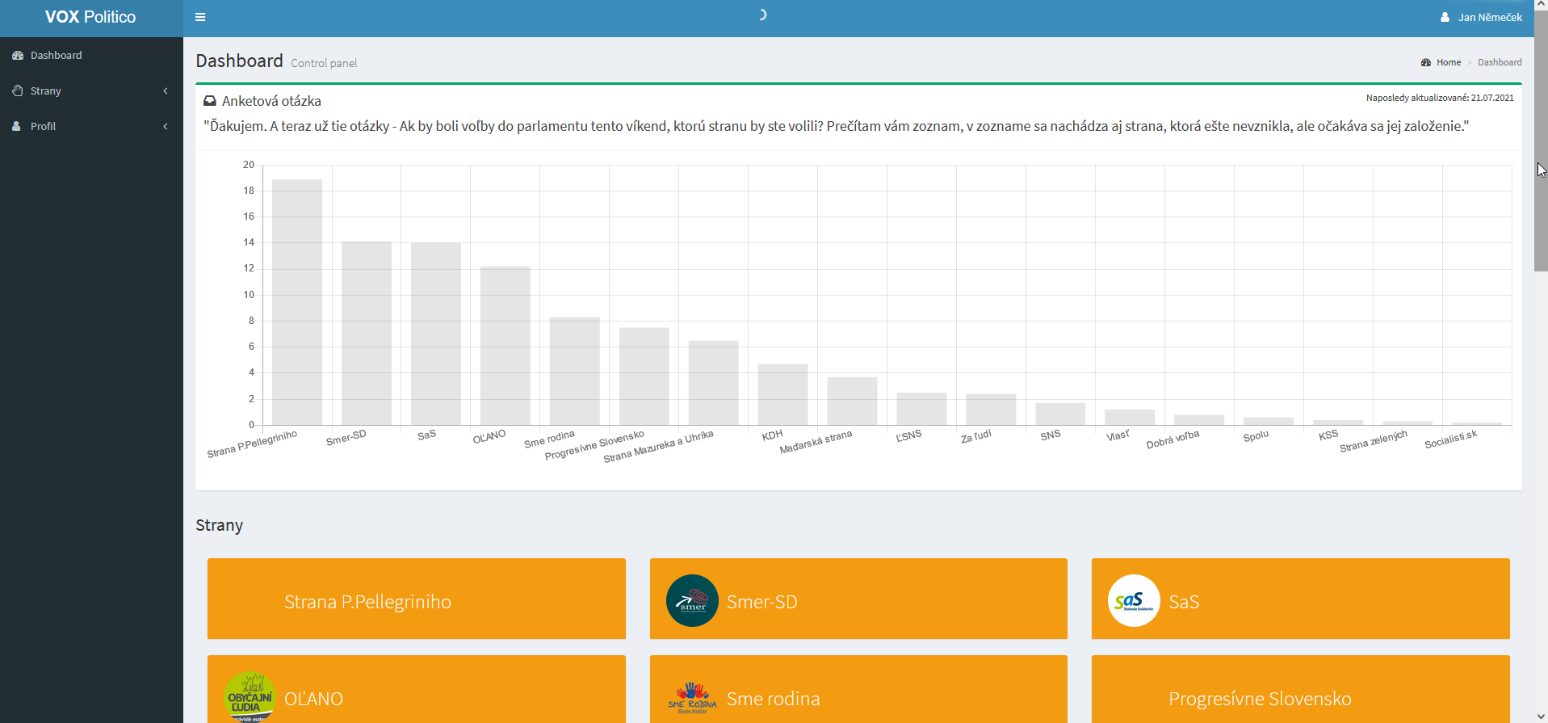Image resolution: width=1548 pixels, height=723 pixels.
Task: Click the Home breadcrumb link
Action: click(x=1448, y=62)
